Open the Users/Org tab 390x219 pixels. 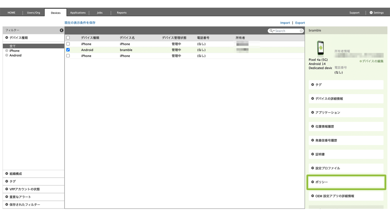click(34, 13)
